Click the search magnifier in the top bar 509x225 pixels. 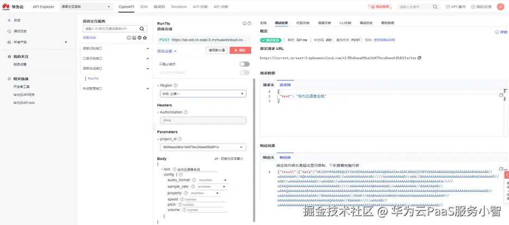(x=435, y=7)
